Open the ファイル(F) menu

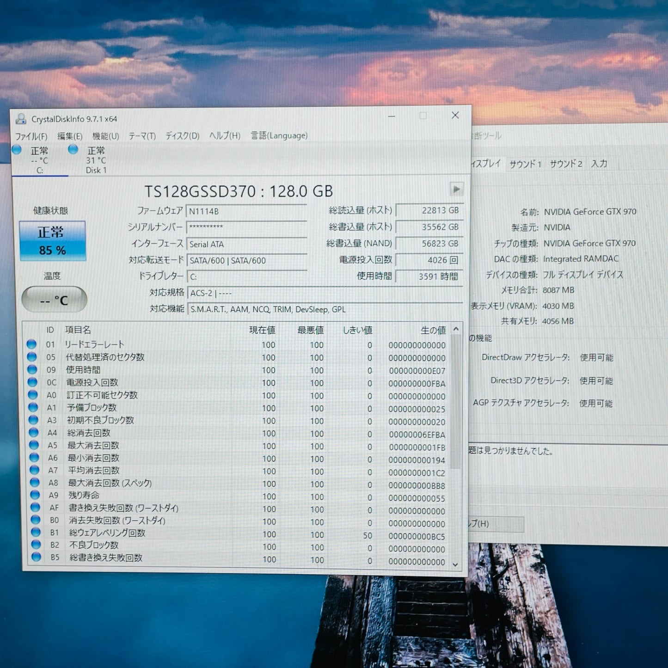tap(31, 136)
